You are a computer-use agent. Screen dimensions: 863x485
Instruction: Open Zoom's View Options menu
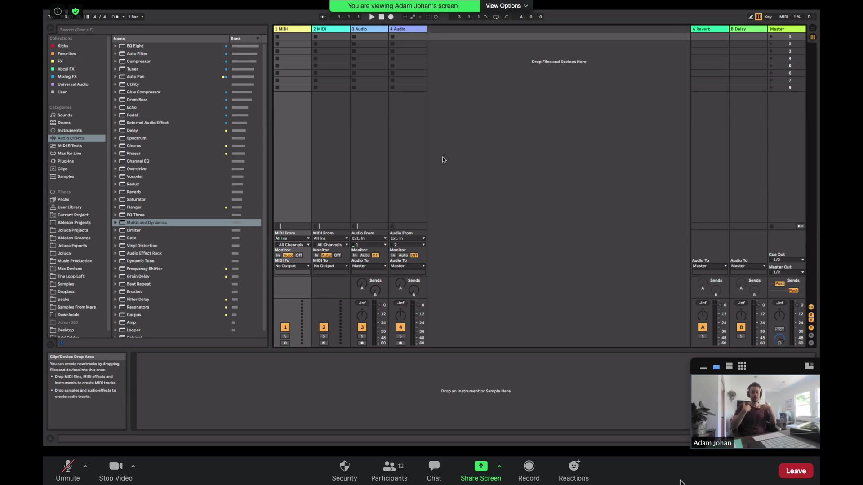507,6
